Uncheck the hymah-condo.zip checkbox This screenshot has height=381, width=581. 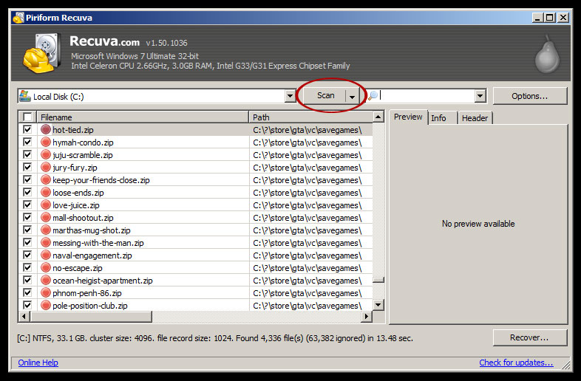27,143
